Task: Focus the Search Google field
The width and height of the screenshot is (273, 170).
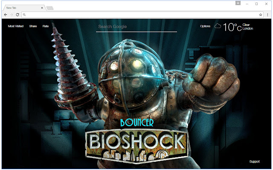Action: [136, 27]
